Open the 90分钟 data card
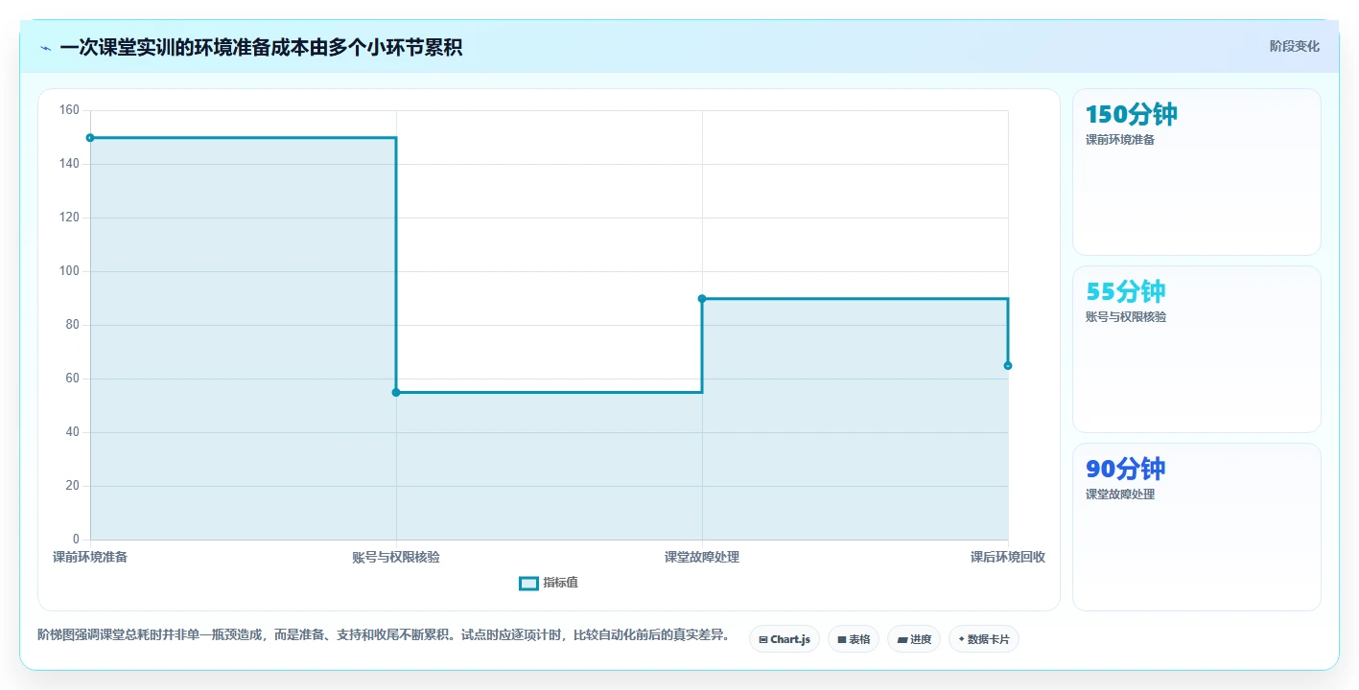 click(1196, 527)
